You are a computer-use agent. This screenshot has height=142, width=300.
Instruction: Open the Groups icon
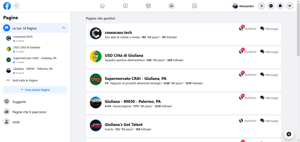coord(172,6)
